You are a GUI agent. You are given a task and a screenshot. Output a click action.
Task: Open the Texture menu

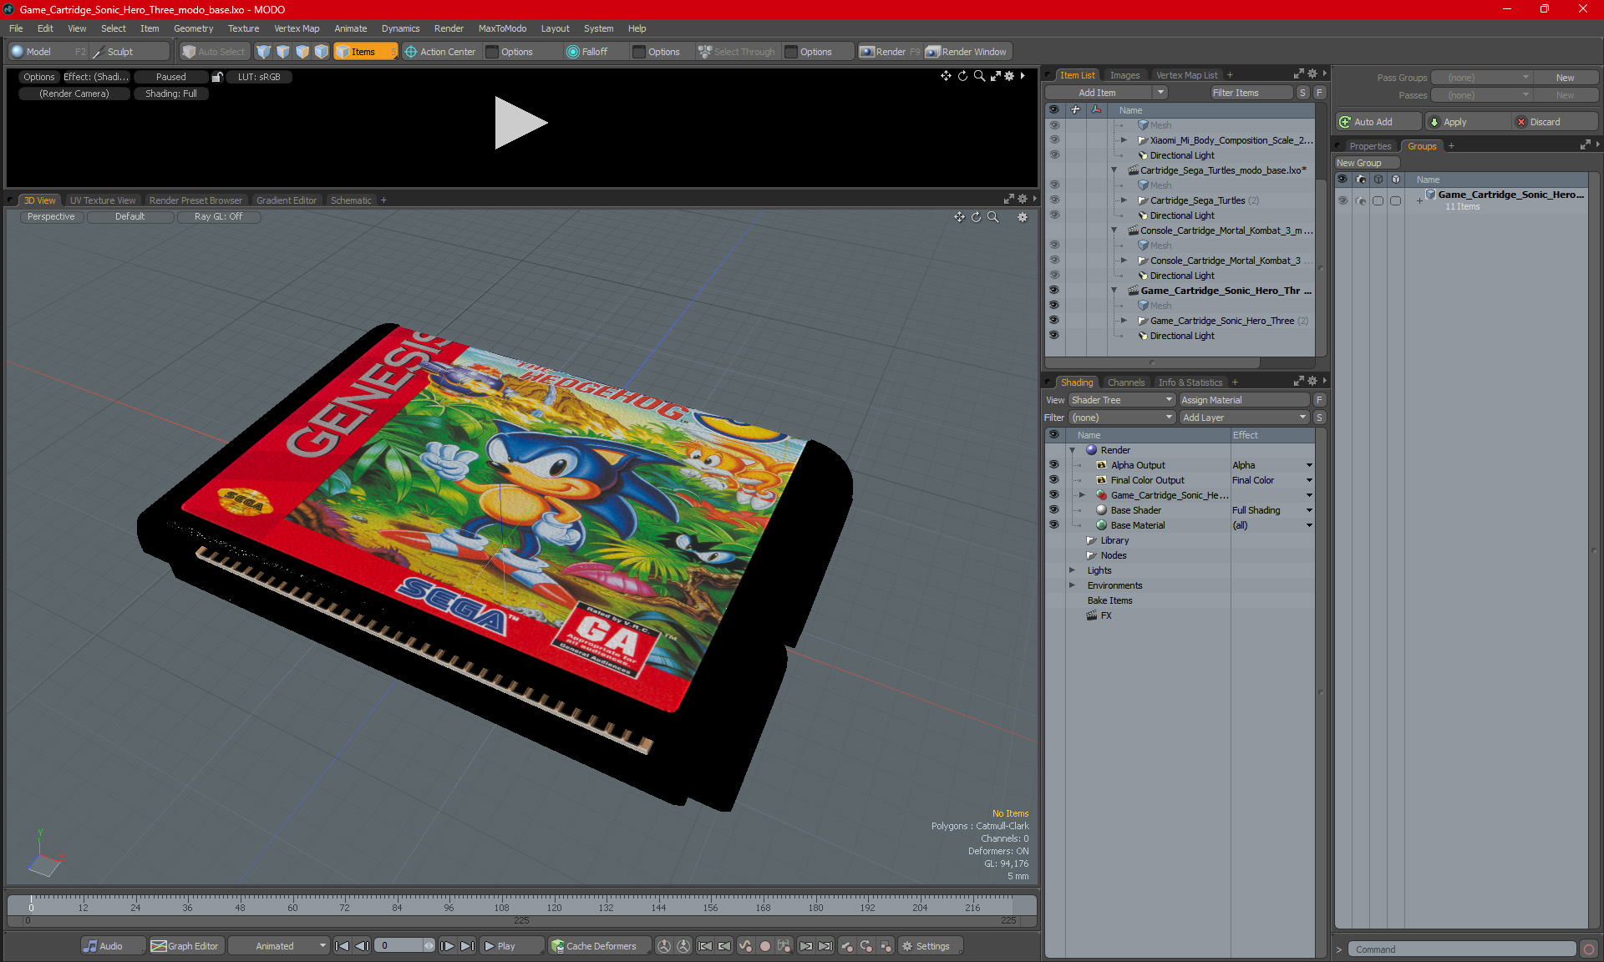pyautogui.click(x=243, y=28)
